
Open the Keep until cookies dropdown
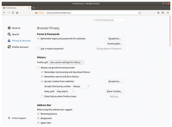tap(65, 91)
